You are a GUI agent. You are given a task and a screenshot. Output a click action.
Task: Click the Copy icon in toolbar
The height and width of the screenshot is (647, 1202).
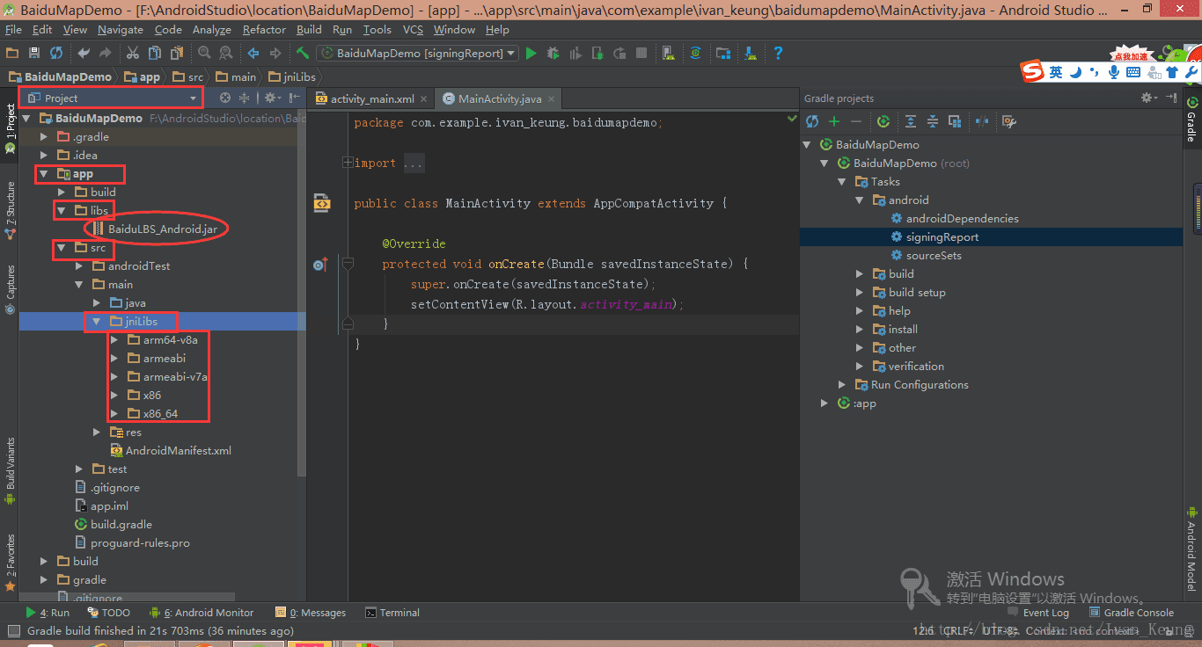156,54
